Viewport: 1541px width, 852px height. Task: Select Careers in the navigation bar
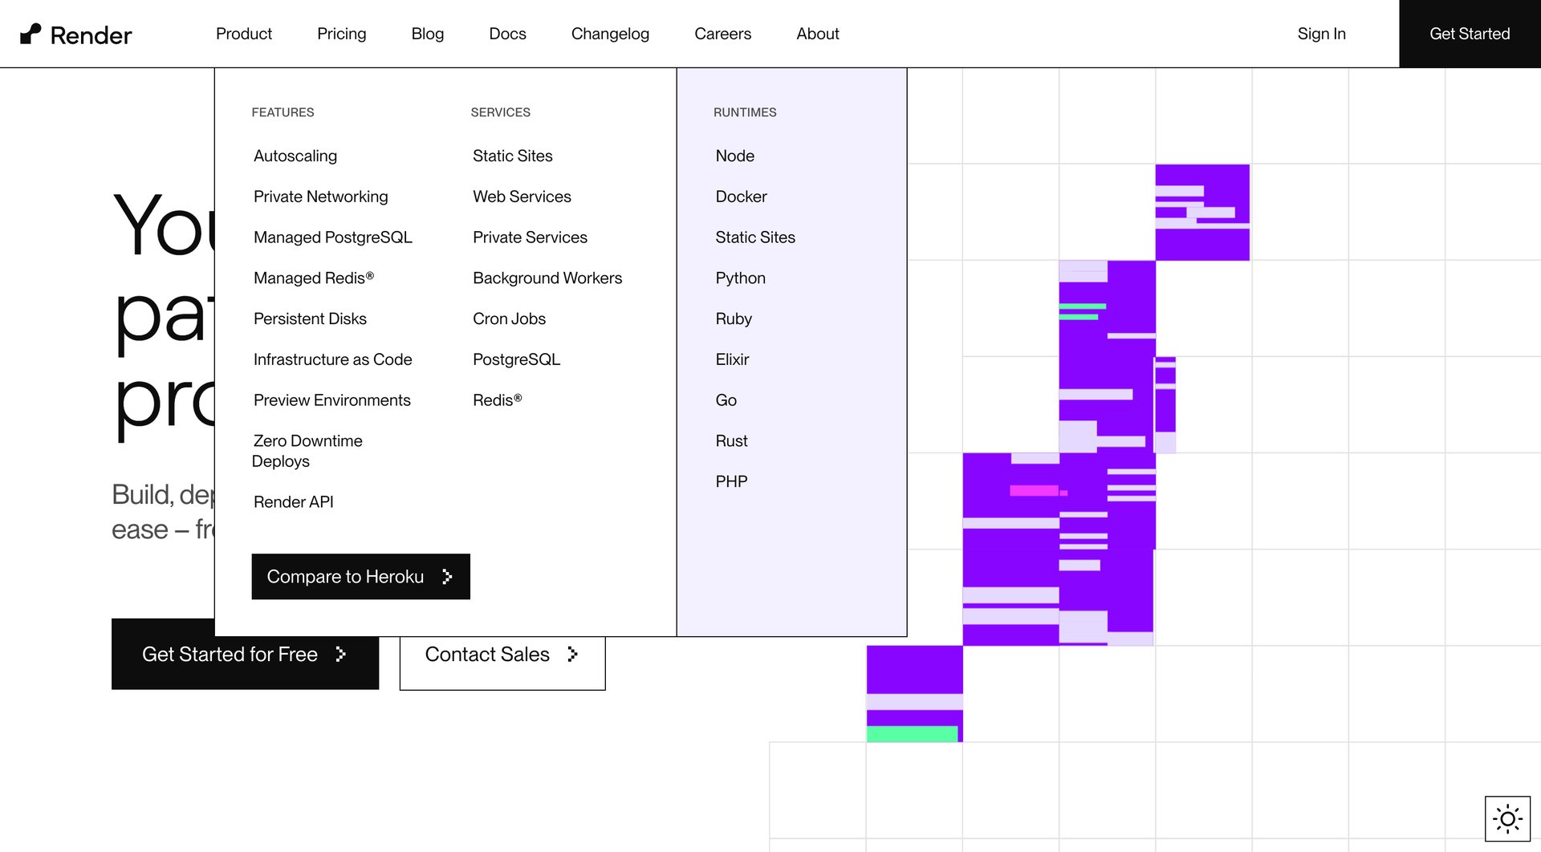click(722, 34)
